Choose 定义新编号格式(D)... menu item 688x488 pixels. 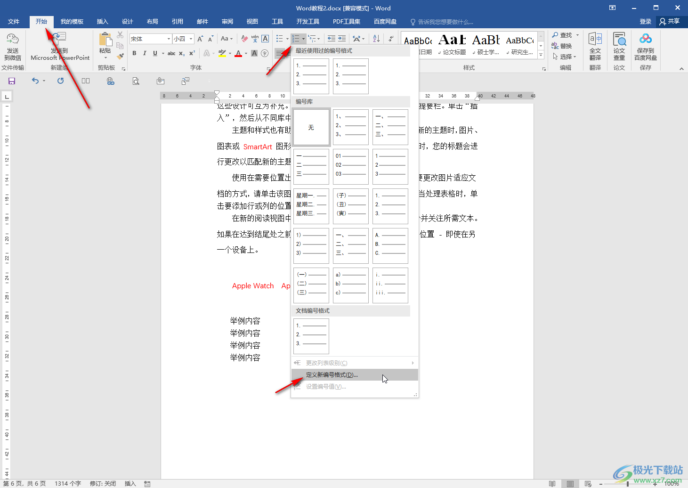click(x=355, y=375)
